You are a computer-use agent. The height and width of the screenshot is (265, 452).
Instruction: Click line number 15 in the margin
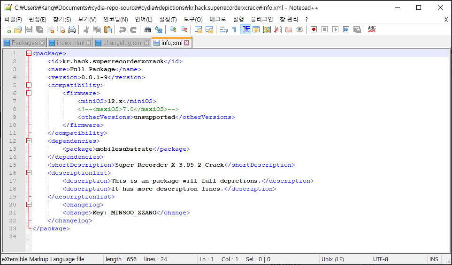click(x=13, y=165)
